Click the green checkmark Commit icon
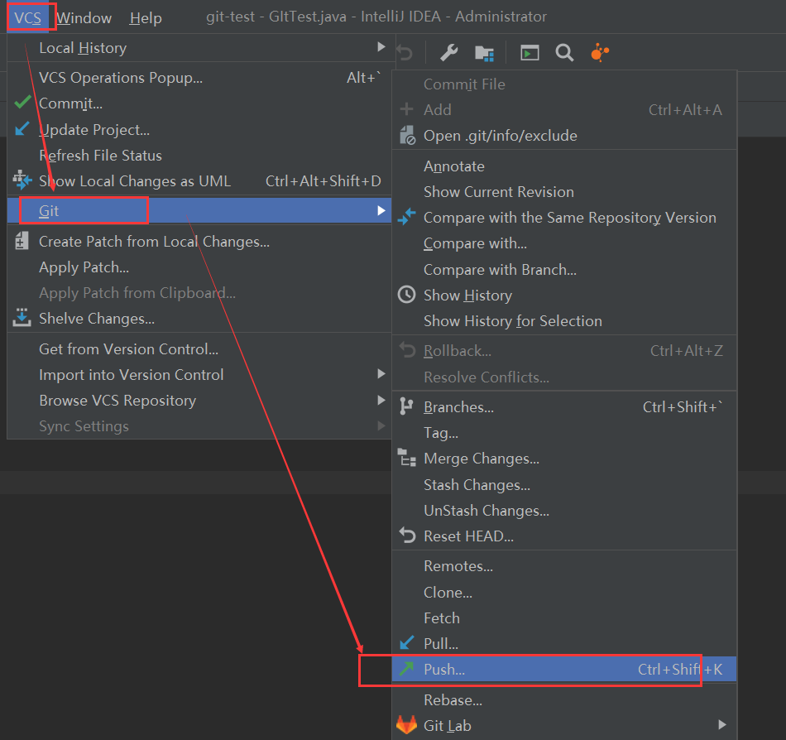 point(22,103)
